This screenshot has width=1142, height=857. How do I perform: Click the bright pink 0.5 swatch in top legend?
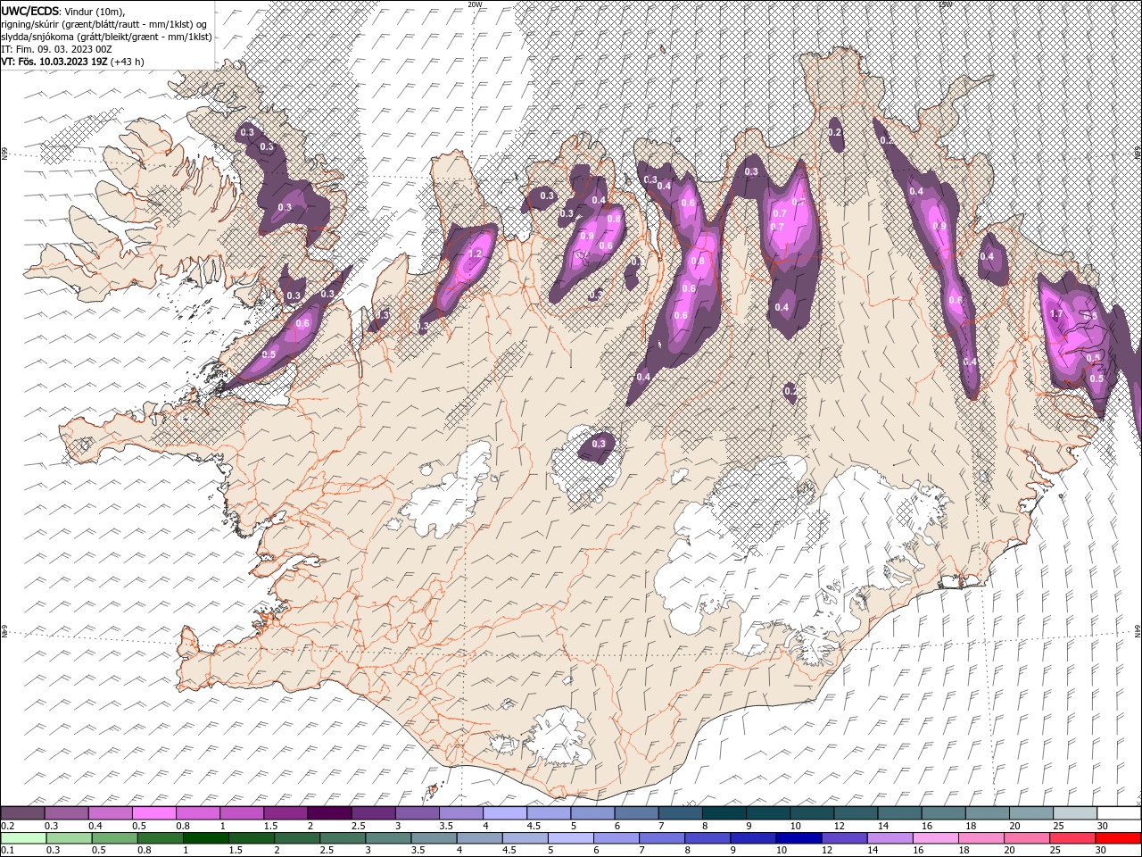154,813
